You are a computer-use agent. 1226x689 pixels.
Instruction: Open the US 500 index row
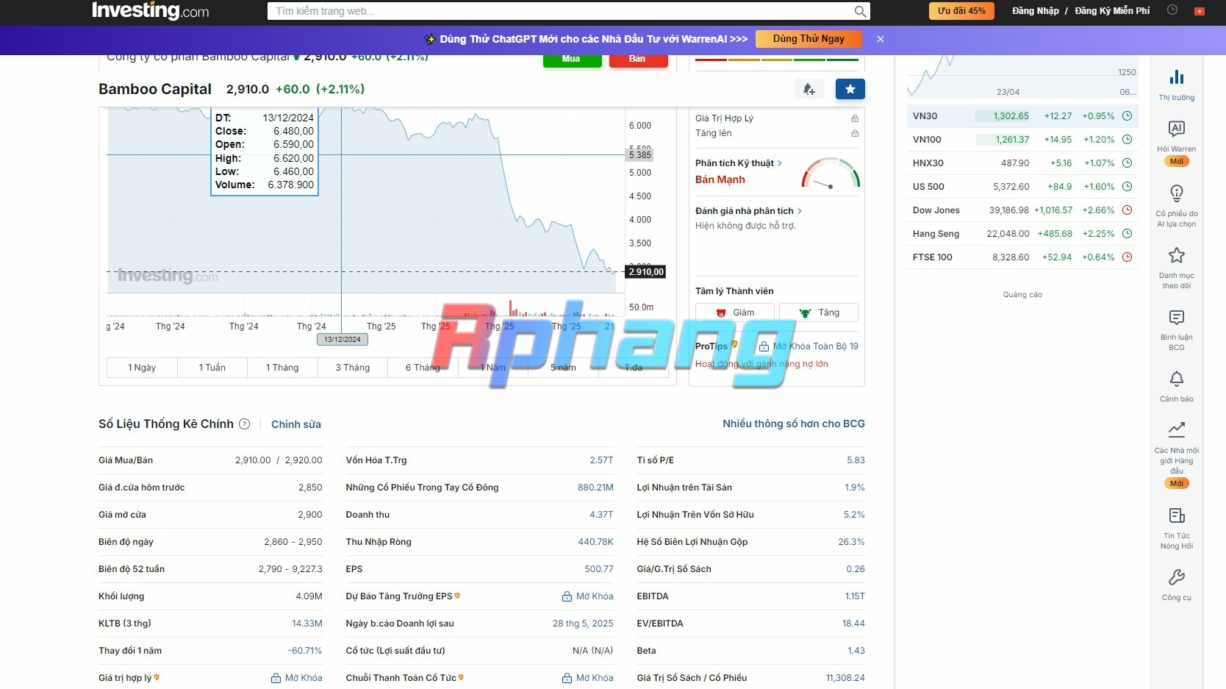click(1022, 187)
